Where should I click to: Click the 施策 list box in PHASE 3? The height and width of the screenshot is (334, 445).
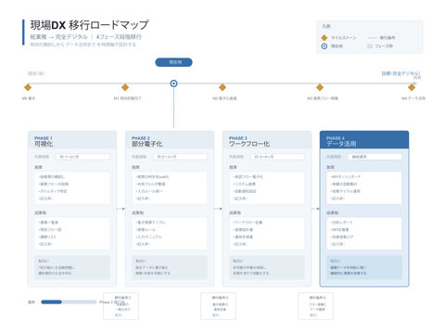(267, 187)
